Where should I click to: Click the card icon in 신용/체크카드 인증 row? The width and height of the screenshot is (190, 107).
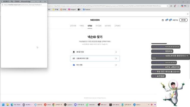(74, 59)
